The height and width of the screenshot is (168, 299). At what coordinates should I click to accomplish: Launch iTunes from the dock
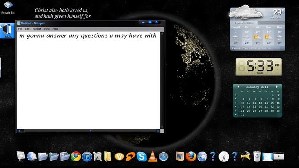coord(87,157)
